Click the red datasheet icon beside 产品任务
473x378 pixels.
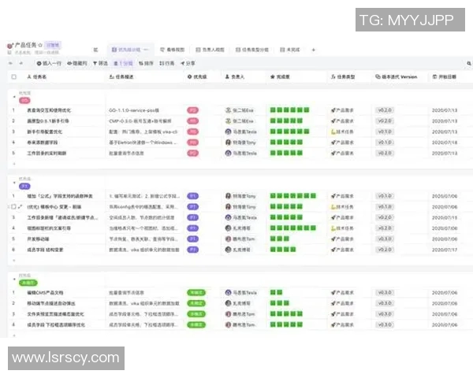pyautogui.click(x=10, y=46)
